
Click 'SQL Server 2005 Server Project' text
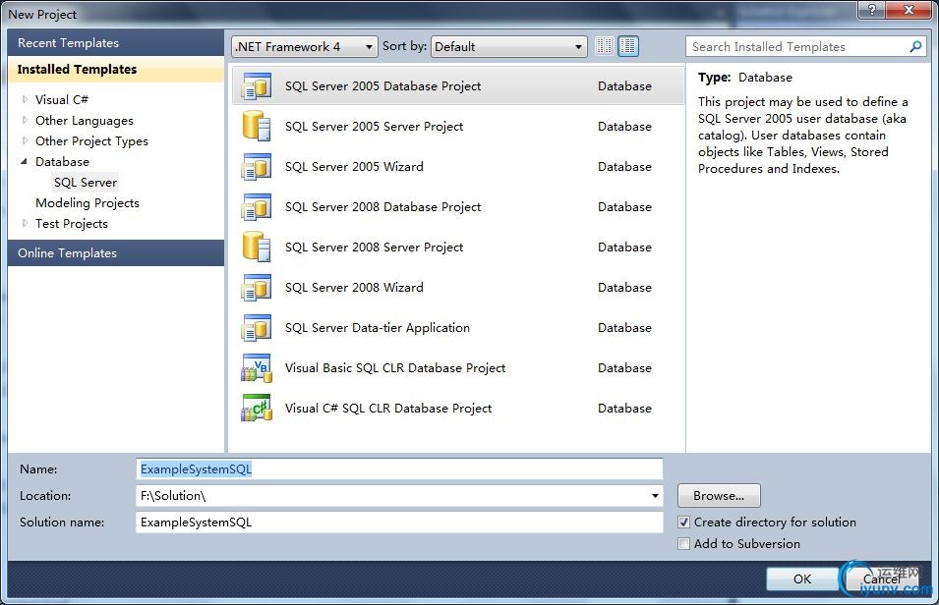coord(374,127)
